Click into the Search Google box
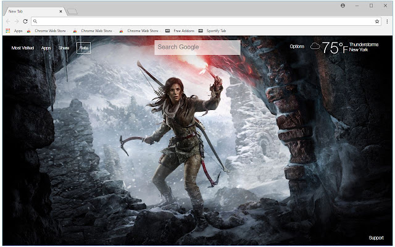 pyautogui.click(x=197, y=48)
